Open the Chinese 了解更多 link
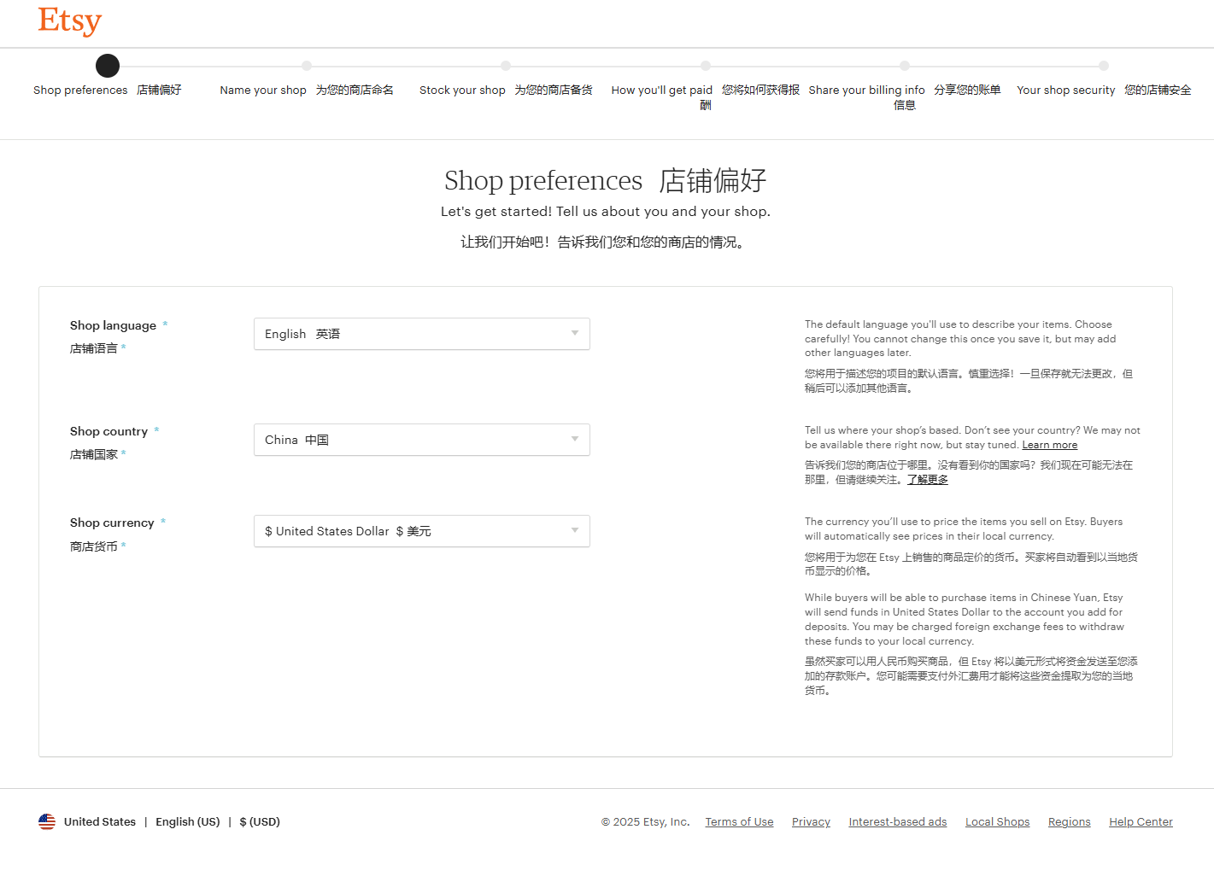The width and height of the screenshot is (1214, 876). coord(927,480)
